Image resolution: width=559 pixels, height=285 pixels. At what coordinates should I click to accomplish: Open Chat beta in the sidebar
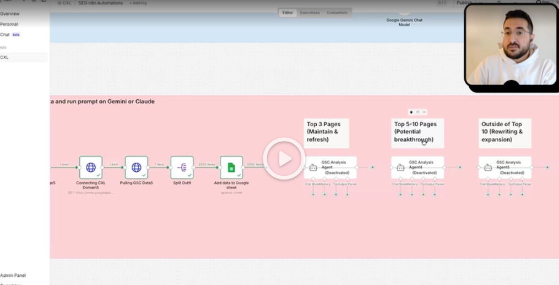pyautogui.click(x=10, y=35)
